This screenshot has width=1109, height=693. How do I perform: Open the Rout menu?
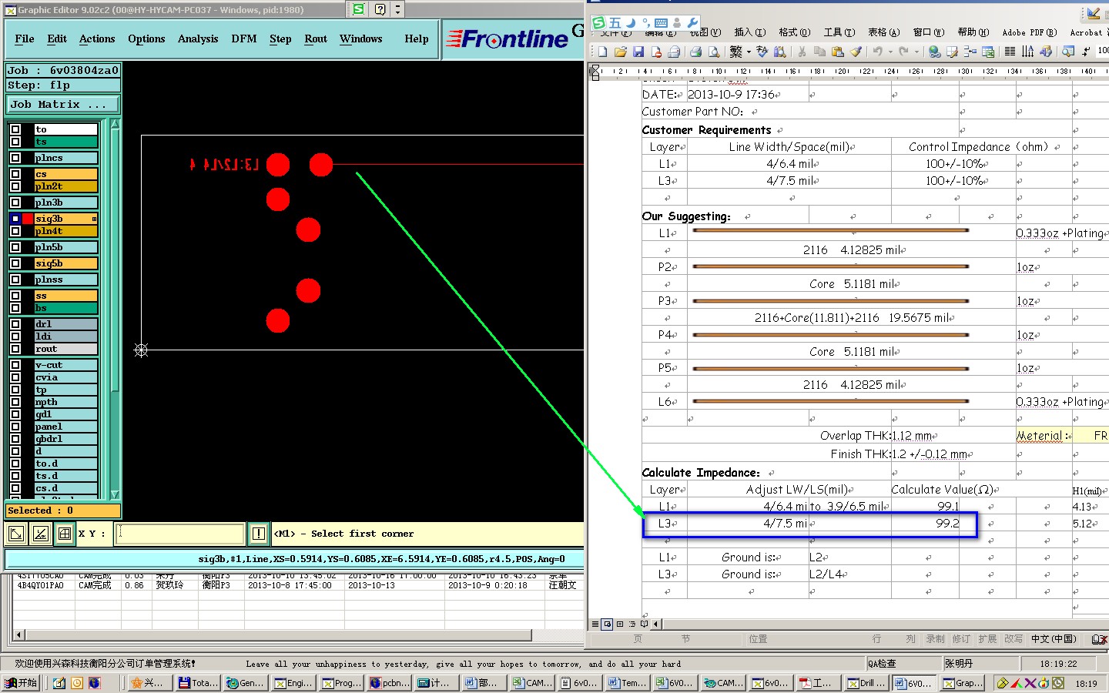click(x=316, y=38)
